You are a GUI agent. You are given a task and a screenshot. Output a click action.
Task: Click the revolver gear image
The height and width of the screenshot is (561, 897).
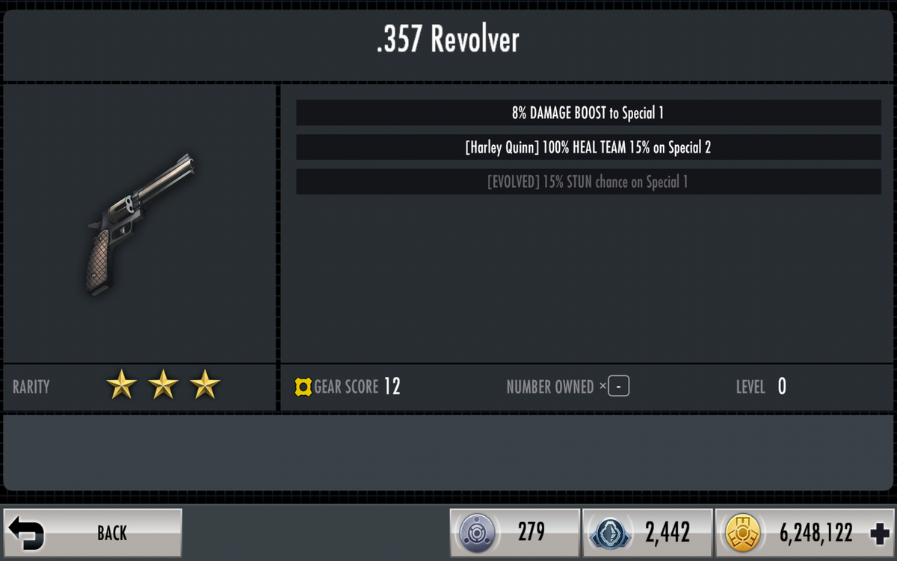tap(141, 224)
